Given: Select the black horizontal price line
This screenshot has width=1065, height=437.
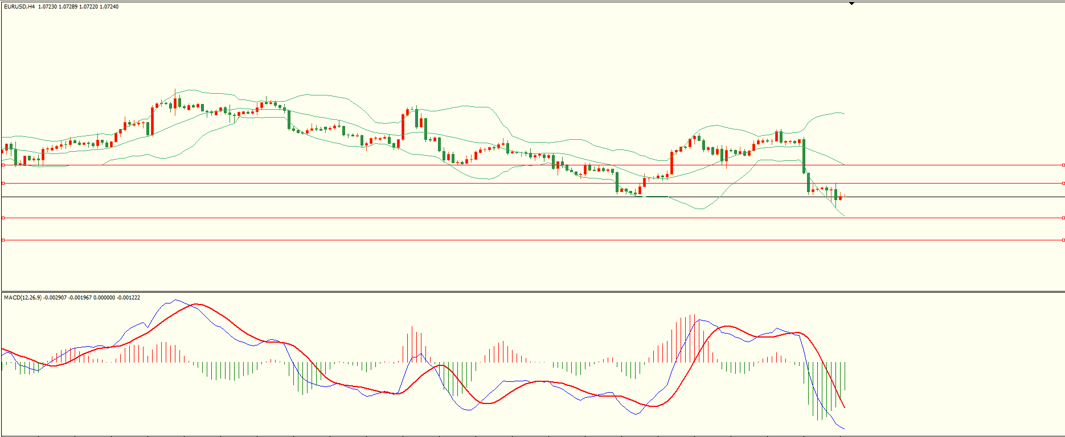Looking at the screenshot, I should click(x=399, y=197).
